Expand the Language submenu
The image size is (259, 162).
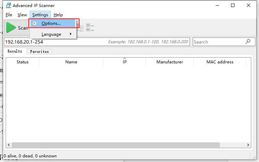54,34
